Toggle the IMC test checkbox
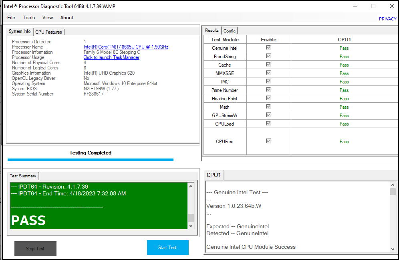 tap(268, 81)
